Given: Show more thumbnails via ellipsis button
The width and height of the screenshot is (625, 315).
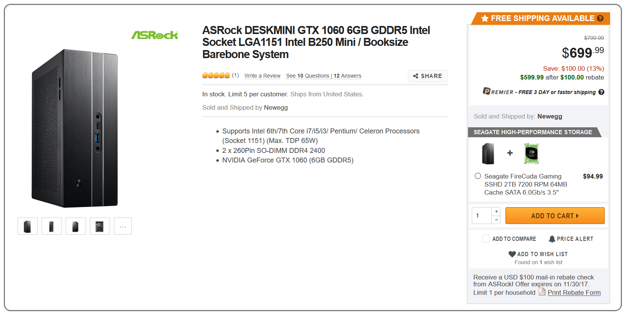Looking at the screenshot, I should tap(123, 226).
